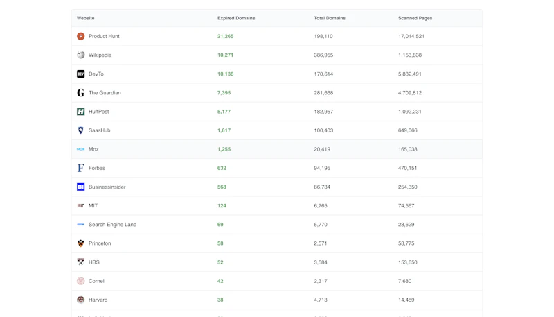Open The Guardian website entry

pos(105,93)
